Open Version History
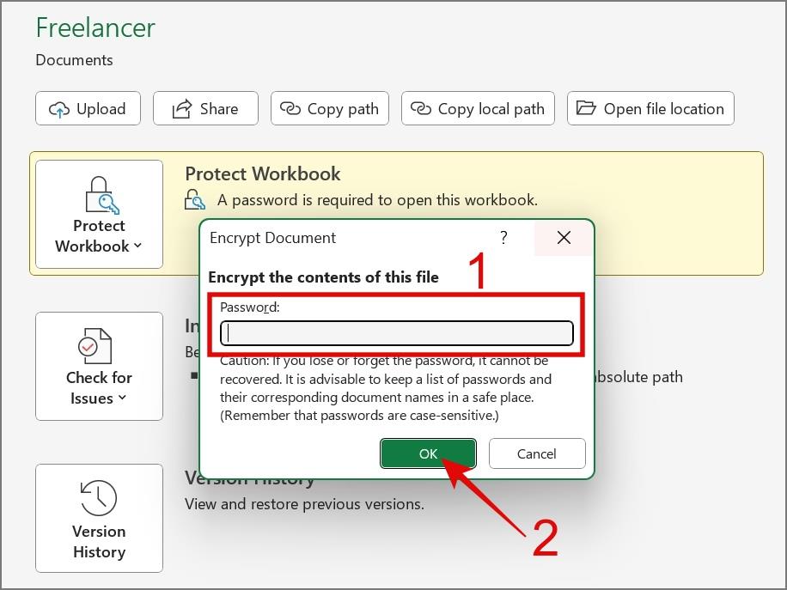 (99, 518)
